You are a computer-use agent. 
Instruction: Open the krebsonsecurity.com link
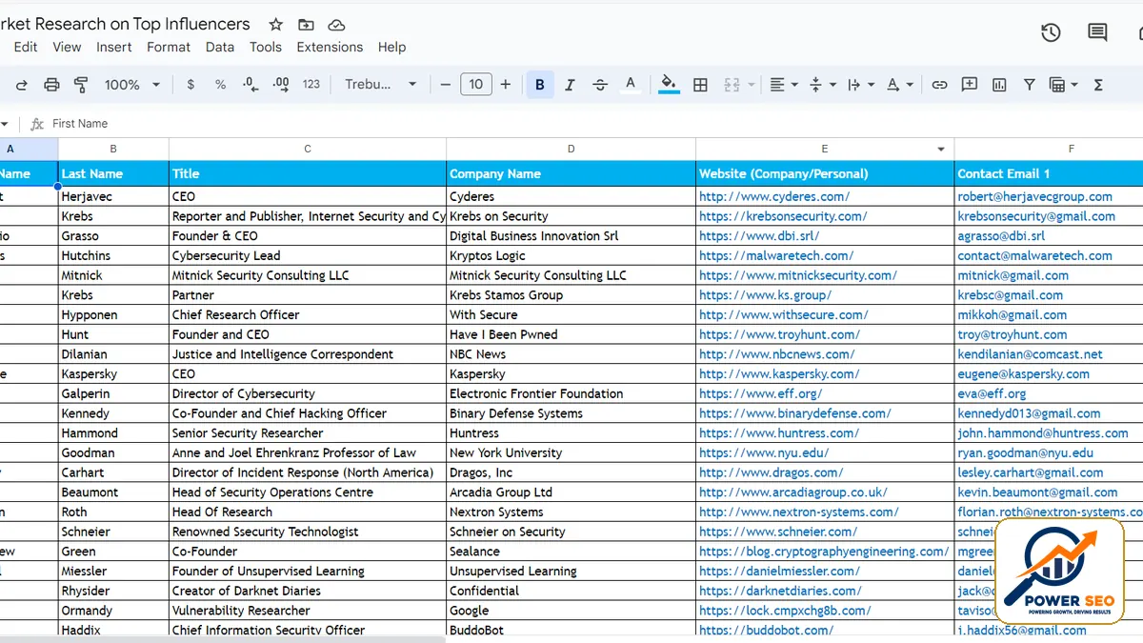(783, 216)
